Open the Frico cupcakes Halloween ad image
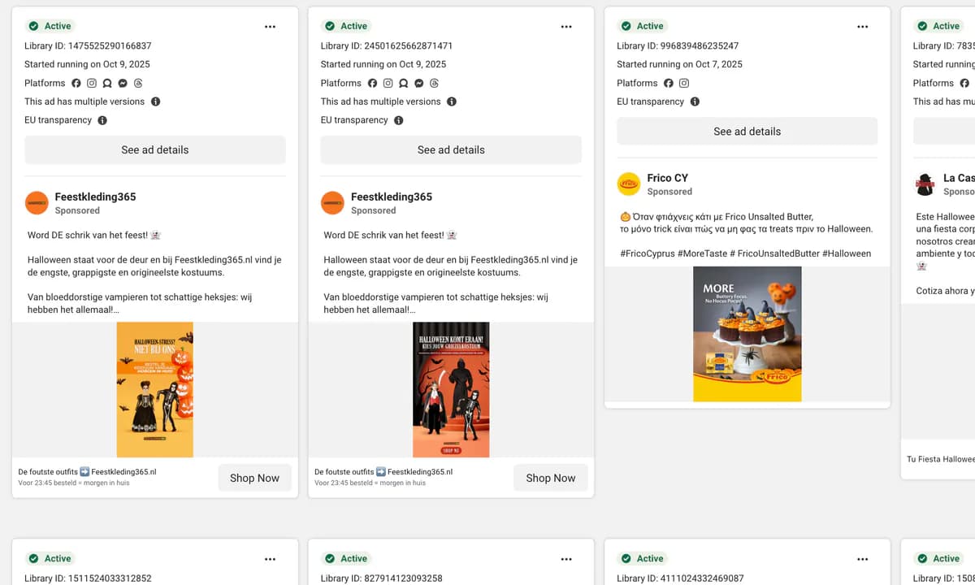The width and height of the screenshot is (975, 585). coord(747,334)
